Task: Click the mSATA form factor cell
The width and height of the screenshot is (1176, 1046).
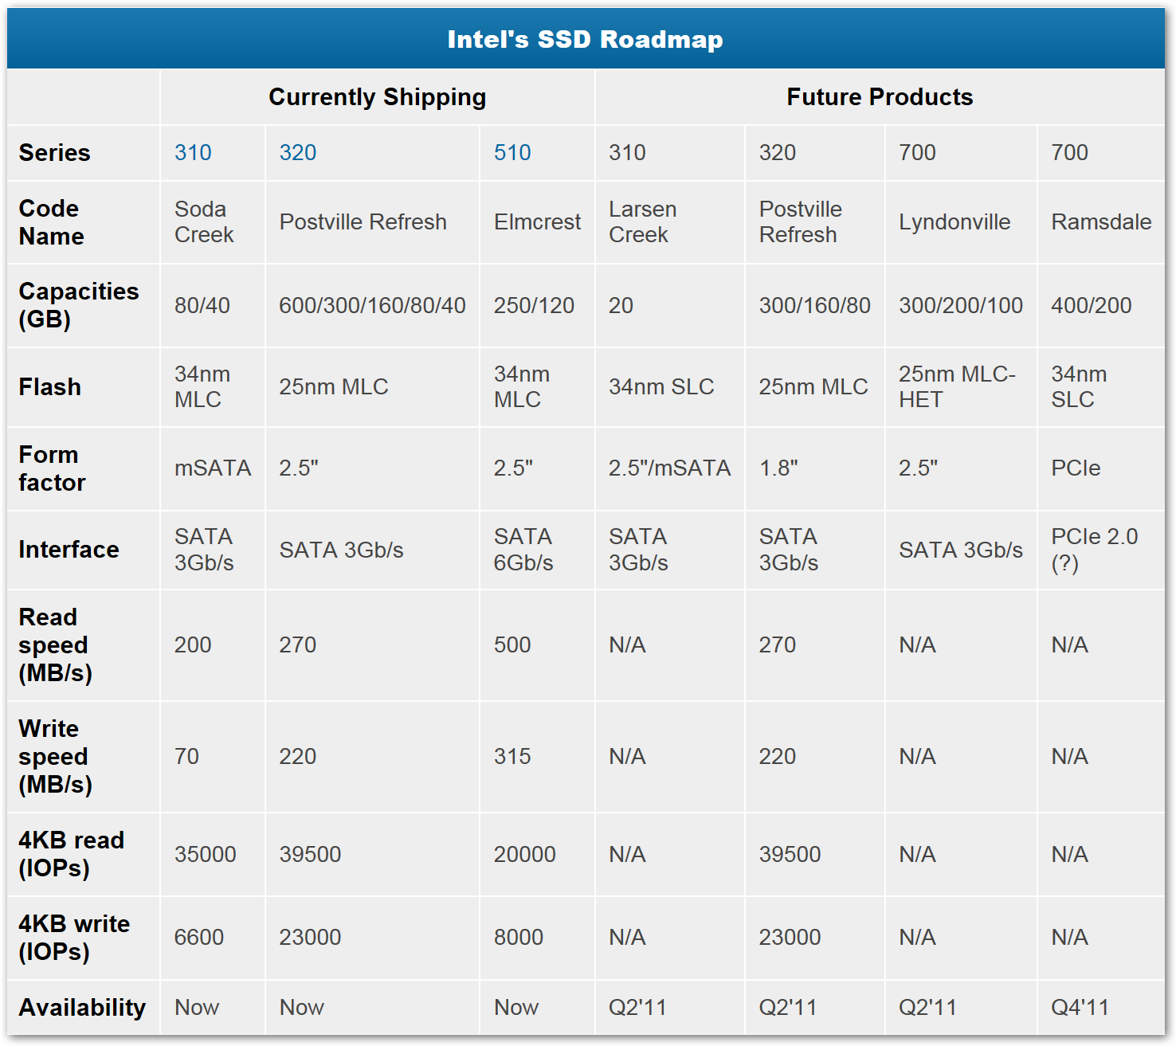Action: (213, 468)
